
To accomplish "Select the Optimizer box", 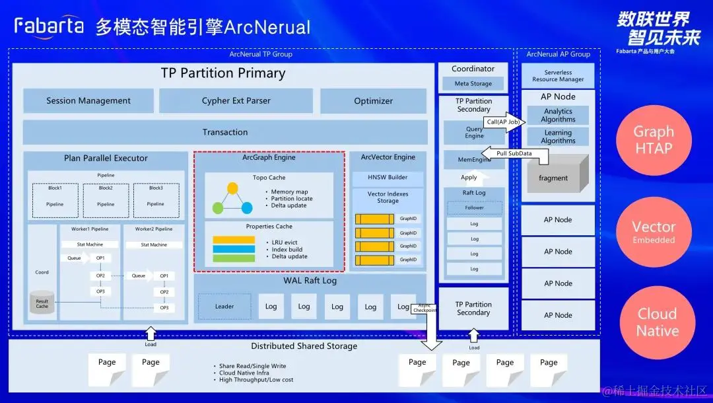I will tap(373, 101).
